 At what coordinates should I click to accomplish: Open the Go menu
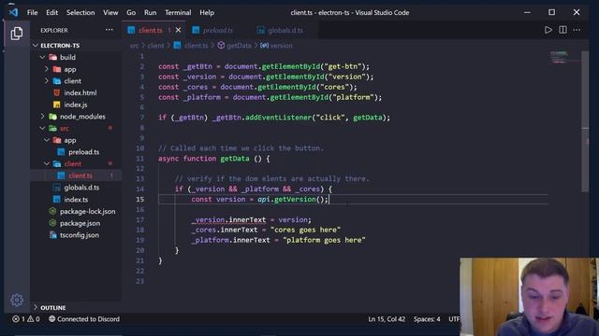coord(131,12)
